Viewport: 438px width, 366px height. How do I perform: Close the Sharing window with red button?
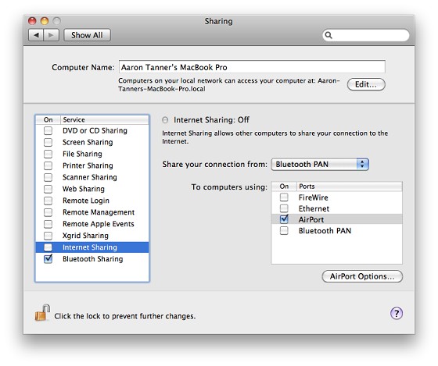(x=32, y=21)
